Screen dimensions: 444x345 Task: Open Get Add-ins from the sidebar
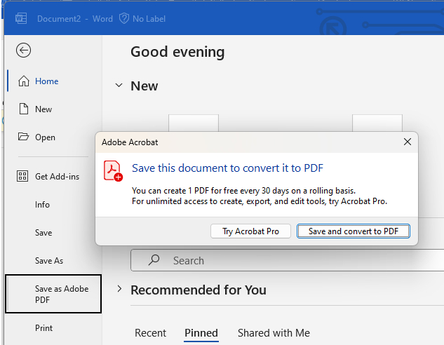point(57,177)
